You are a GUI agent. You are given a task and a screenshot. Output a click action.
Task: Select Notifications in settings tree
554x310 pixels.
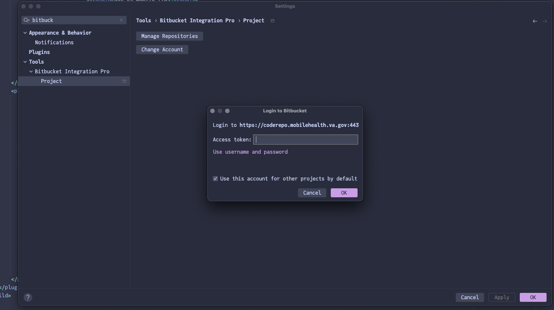pyautogui.click(x=54, y=42)
